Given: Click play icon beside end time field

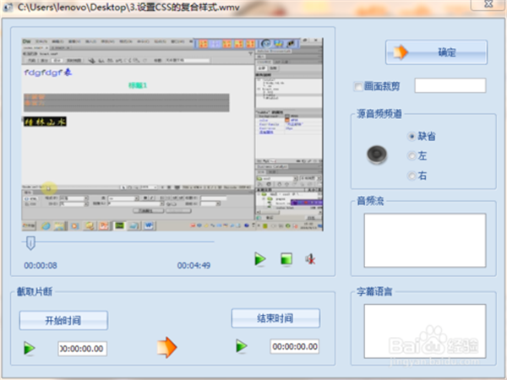Looking at the screenshot, I should click(242, 346).
